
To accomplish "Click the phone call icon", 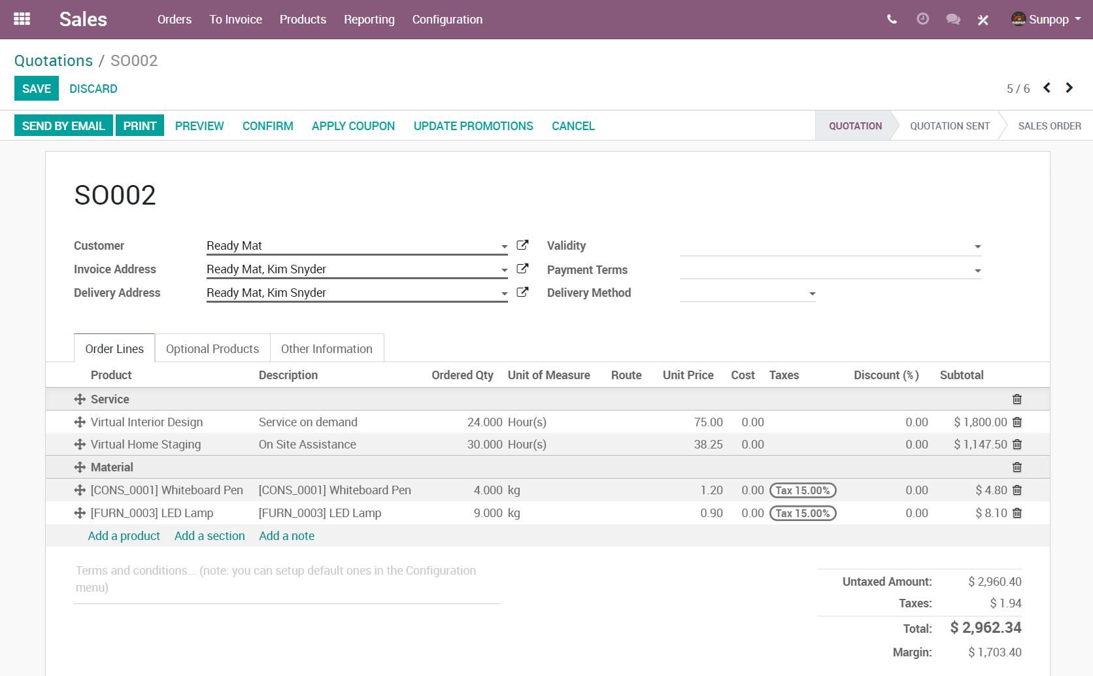I will 892,19.
